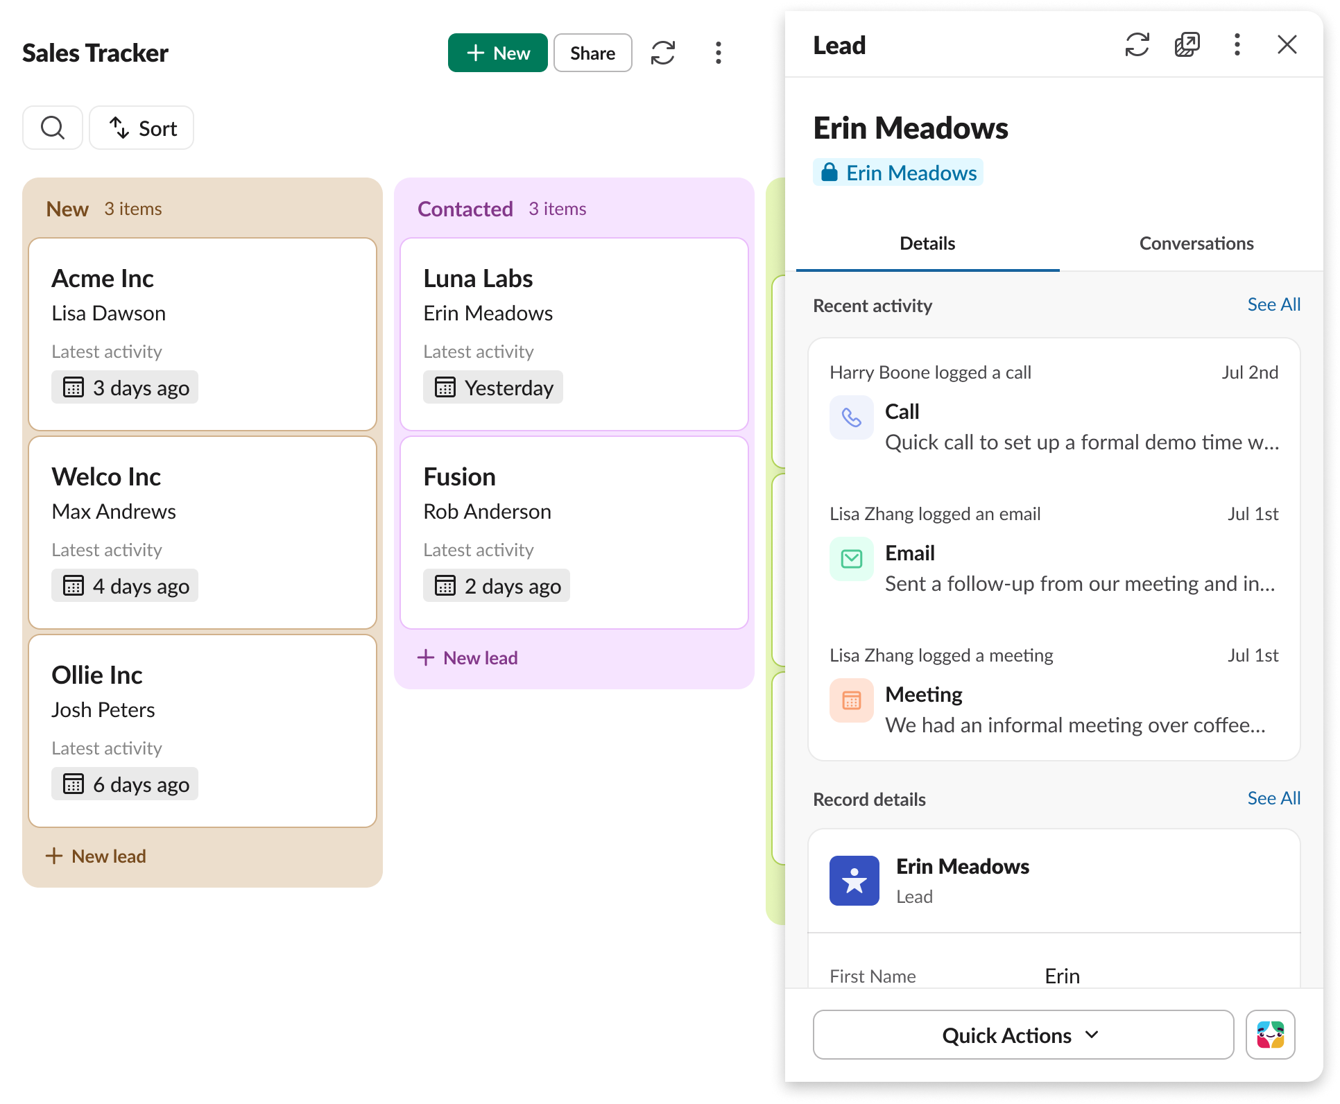Viewport: 1340px width, 1104px height.
Task: Click the search magnifier icon in Sales Tracker
Action: pos(53,128)
